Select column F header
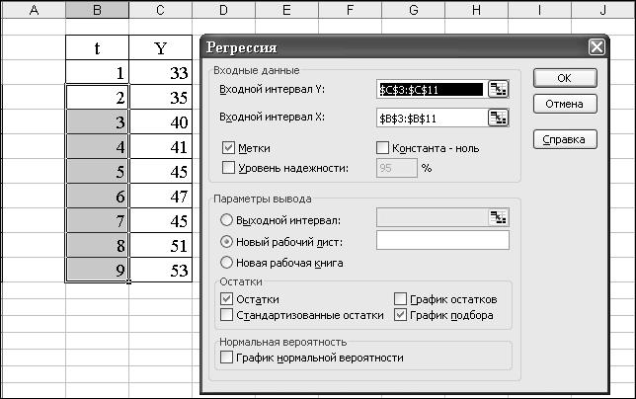Image resolution: width=636 pixels, height=399 pixels. tap(351, 9)
